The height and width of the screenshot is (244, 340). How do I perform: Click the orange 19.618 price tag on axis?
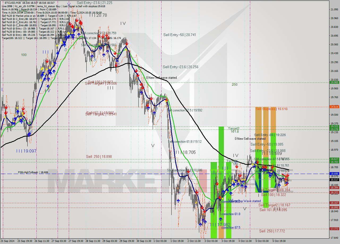coord(334,107)
